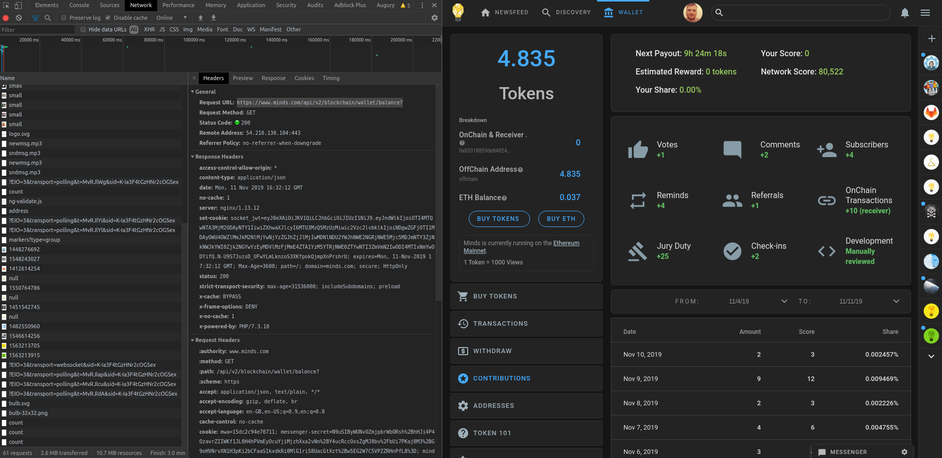Click the BUY ETH button
The width and height of the screenshot is (942, 458).
click(561, 219)
